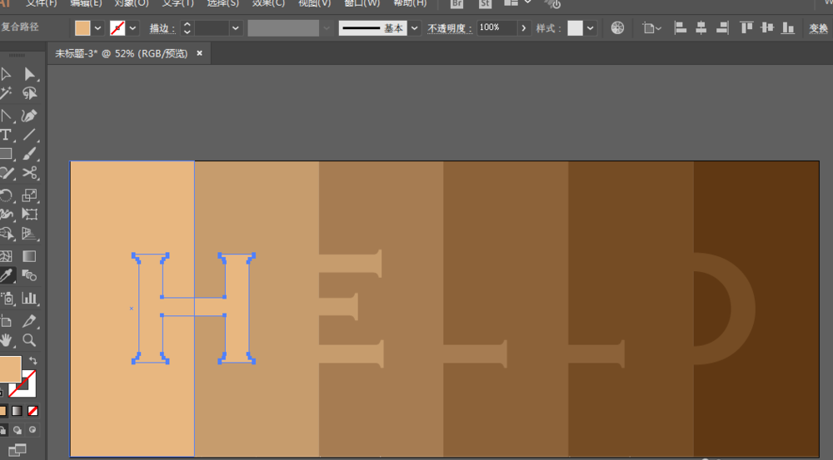The height and width of the screenshot is (460, 833).
Task: Pick the Scissors tool
Action: pos(30,173)
